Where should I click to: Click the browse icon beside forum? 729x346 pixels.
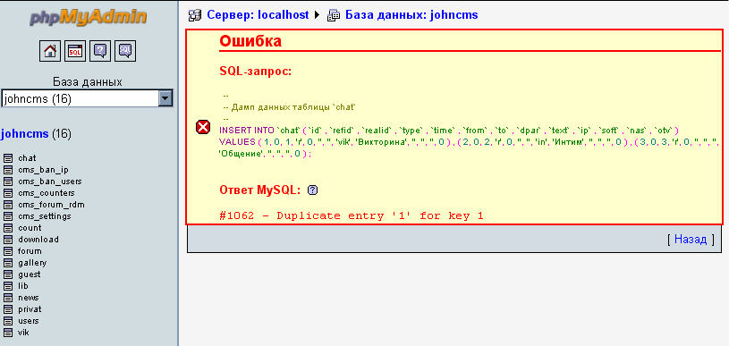click(x=8, y=251)
